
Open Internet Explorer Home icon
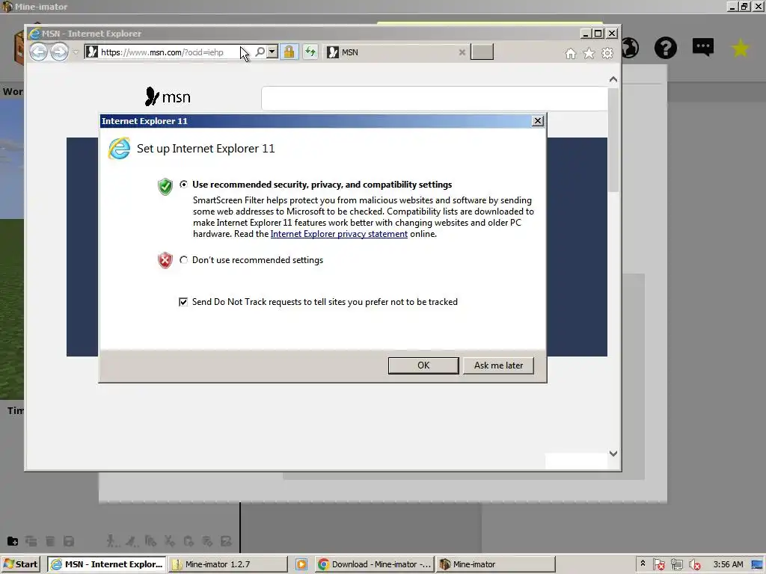pyautogui.click(x=570, y=53)
